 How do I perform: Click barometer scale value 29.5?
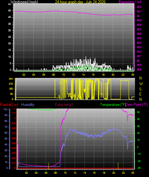(139, 38)
